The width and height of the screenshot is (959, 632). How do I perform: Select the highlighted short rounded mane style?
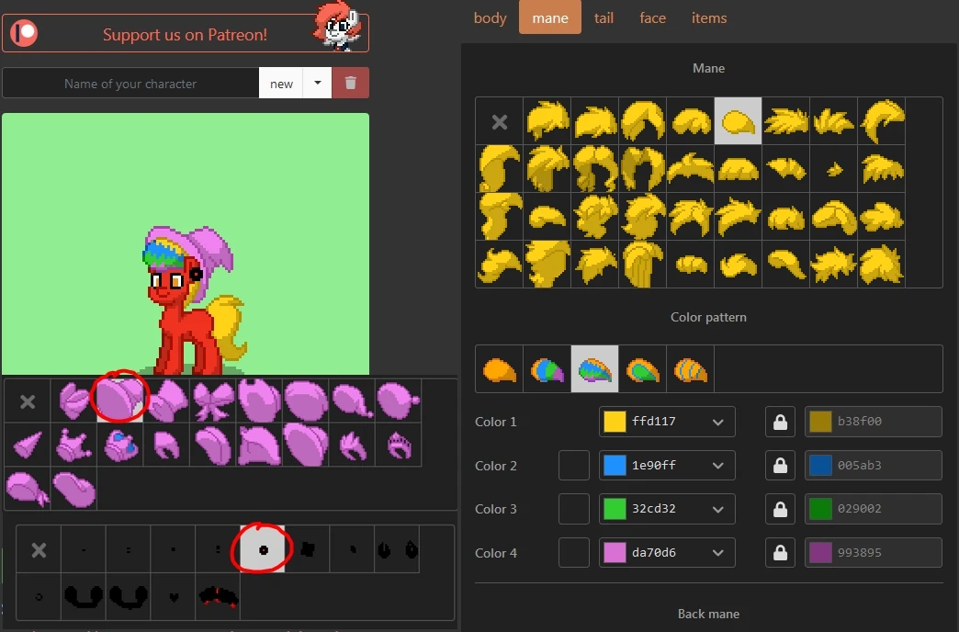(x=739, y=121)
